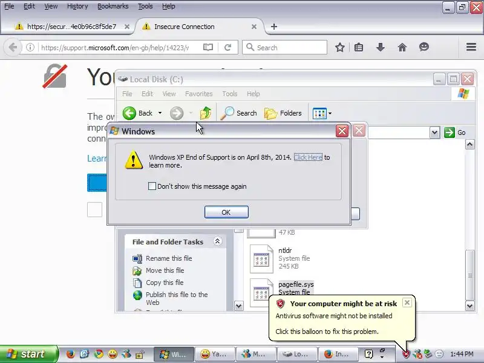Image resolution: width=484 pixels, height=363 pixels.
Task: Go to the Firefox home page icon
Action: coord(402,47)
